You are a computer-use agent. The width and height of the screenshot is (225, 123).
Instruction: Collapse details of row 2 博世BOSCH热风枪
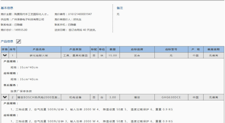pyautogui.click(x=5, y=97)
